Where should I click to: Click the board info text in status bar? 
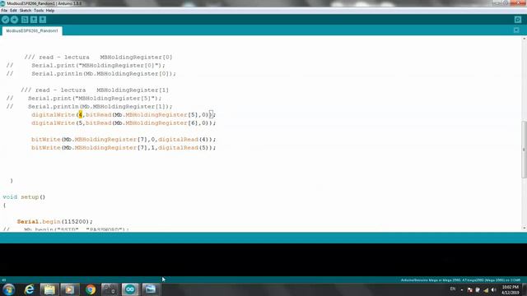[x=460, y=280]
